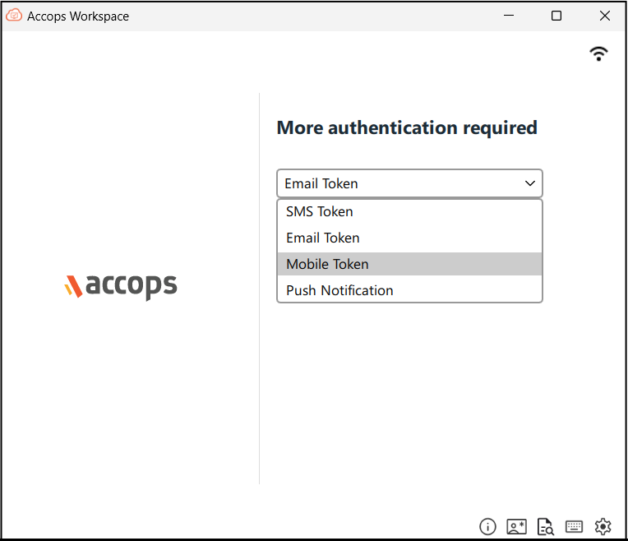The image size is (628, 541).
Task: Open the About info icon
Action: 487,526
